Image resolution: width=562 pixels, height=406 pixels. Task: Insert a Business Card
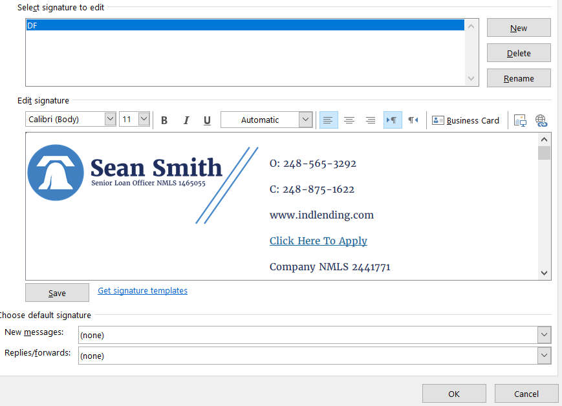click(465, 120)
